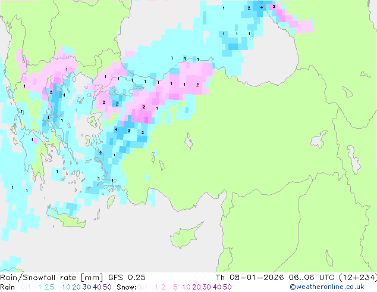Select the Snow legend value 50
Screen dimensions: 377x292
coord(228,287)
